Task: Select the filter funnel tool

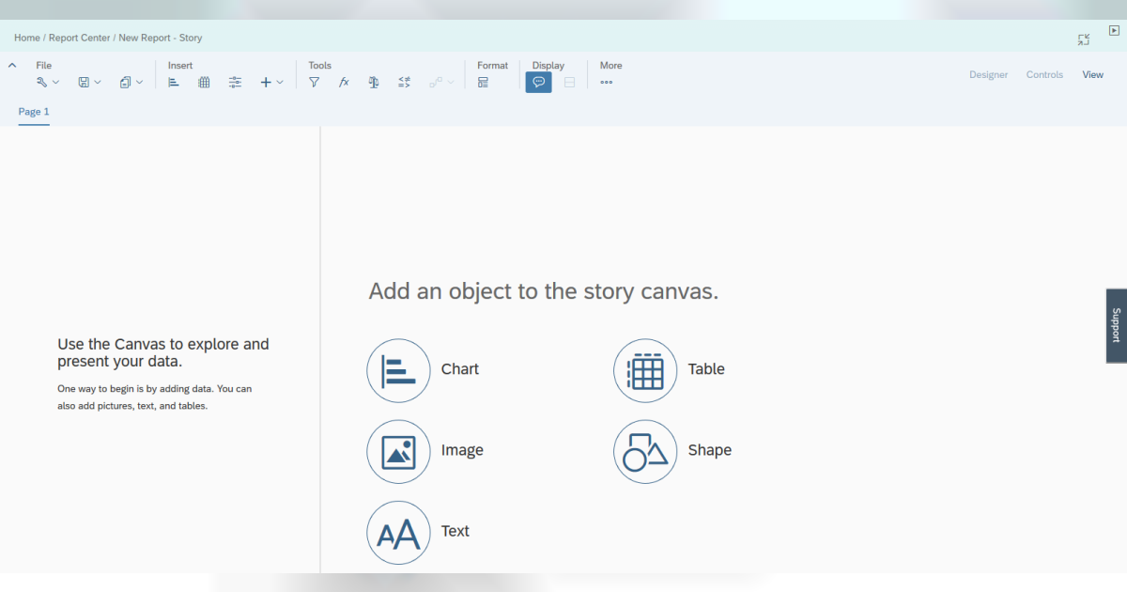Action: (314, 82)
